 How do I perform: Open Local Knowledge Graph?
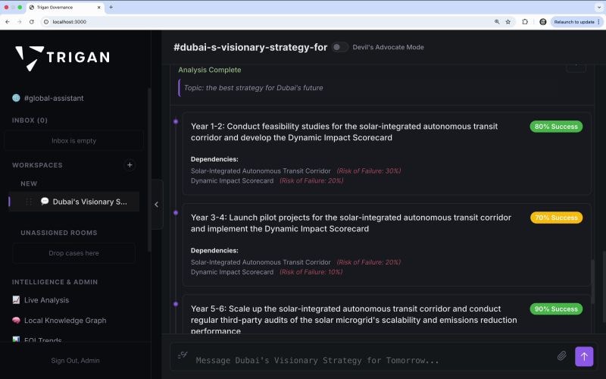[x=65, y=321]
